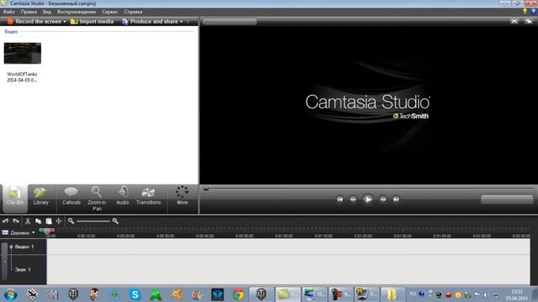Viewport: 538px width, 302px height.
Task: Open the preview dimensions dropdown field
Action: (229, 21)
